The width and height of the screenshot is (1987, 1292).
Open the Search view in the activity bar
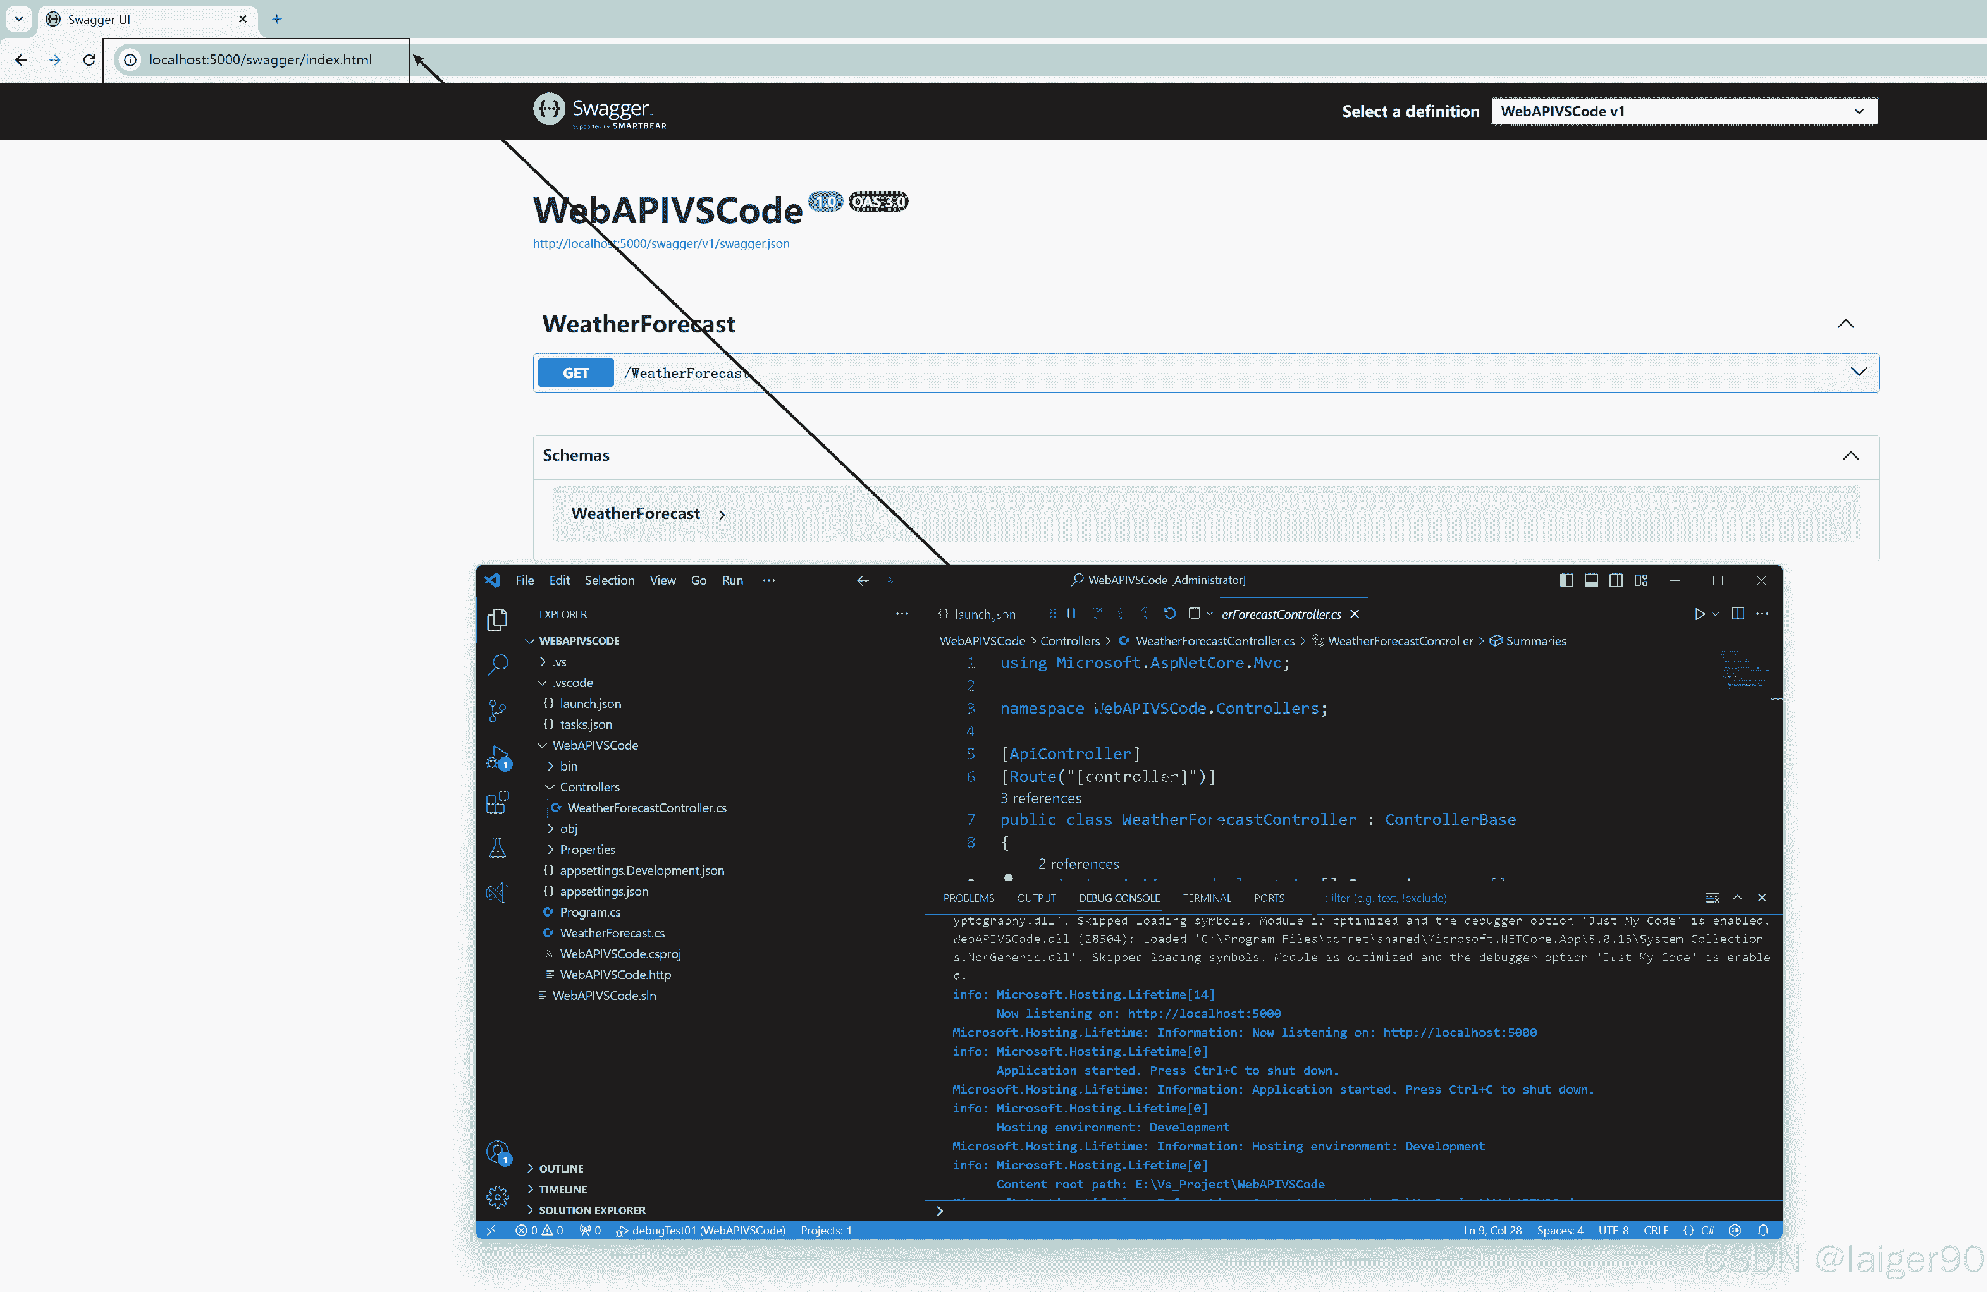(498, 664)
